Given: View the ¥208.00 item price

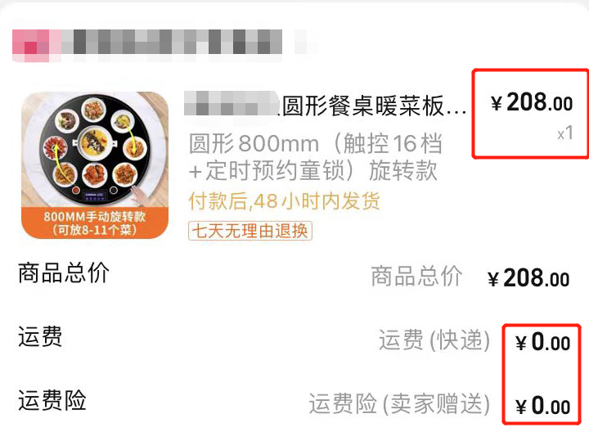Looking at the screenshot, I should tap(532, 102).
